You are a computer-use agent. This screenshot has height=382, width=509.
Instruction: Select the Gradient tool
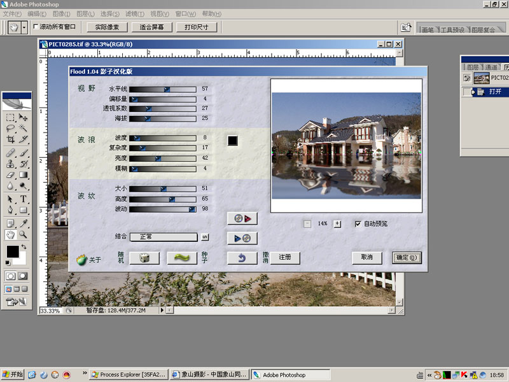23,174
